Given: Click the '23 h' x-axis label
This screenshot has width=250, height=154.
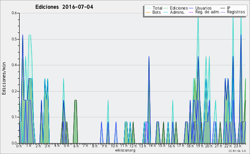Looking at the screenshot, I should (x=237, y=146).
